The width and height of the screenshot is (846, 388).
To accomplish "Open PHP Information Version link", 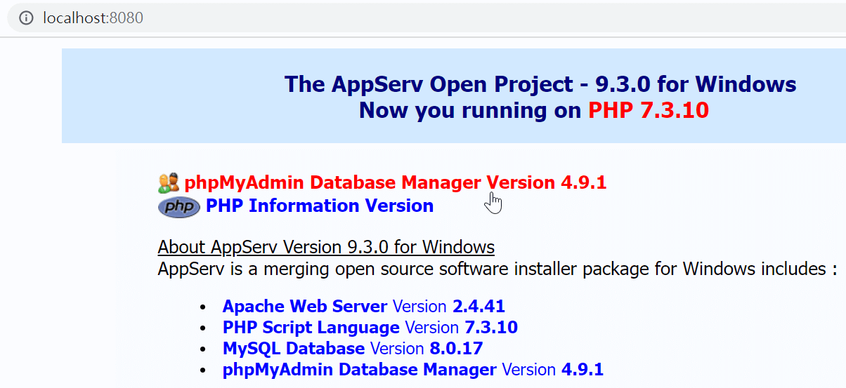I will click(x=320, y=206).
